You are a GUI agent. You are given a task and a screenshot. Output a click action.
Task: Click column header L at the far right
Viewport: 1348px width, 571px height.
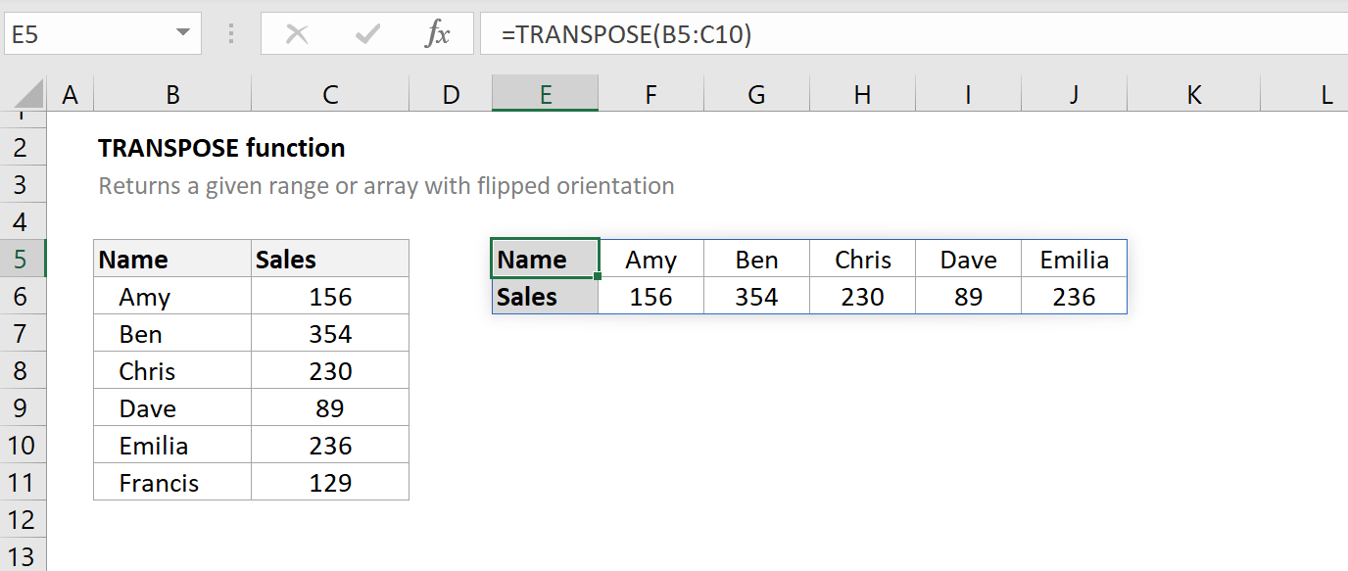[1324, 94]
